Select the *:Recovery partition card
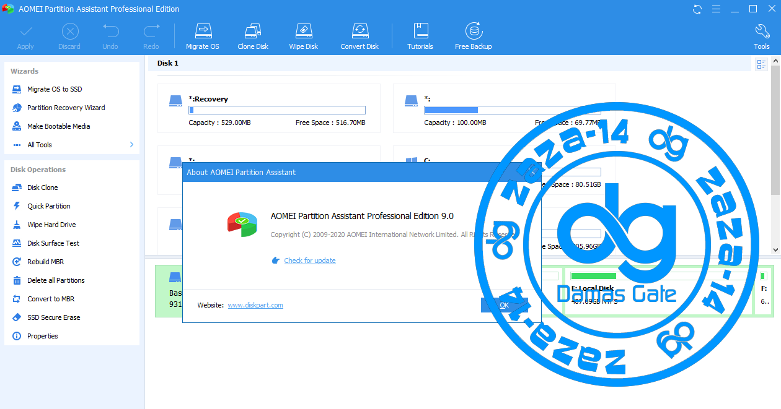Image resolution: width=781 pixels, height=409 pixels. coord(269,108)
